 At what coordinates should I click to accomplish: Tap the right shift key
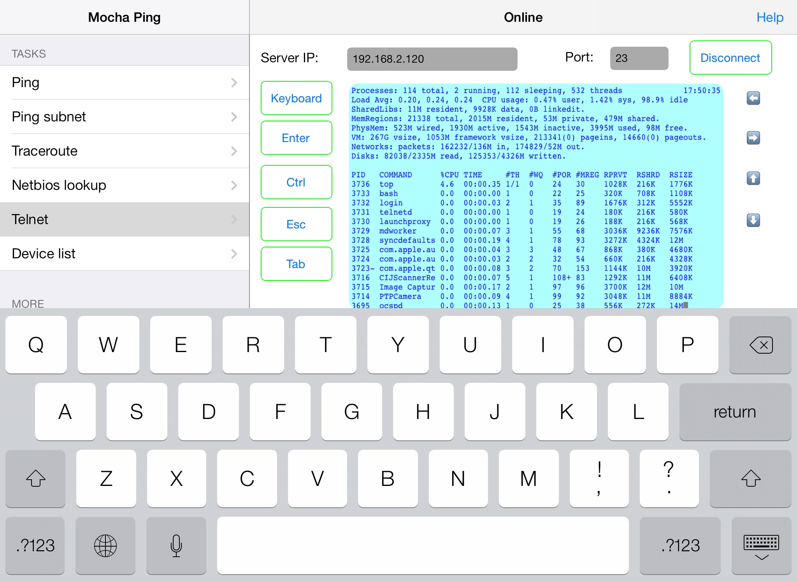(751, 479)
